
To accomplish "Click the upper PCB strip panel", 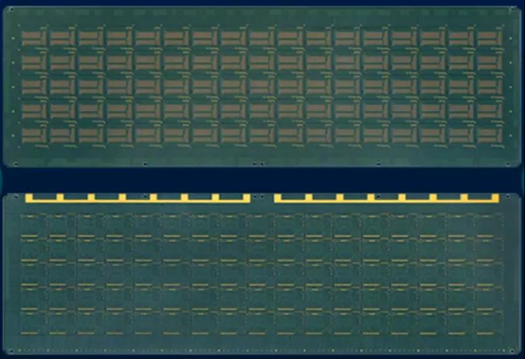I will tap(262, 86).
